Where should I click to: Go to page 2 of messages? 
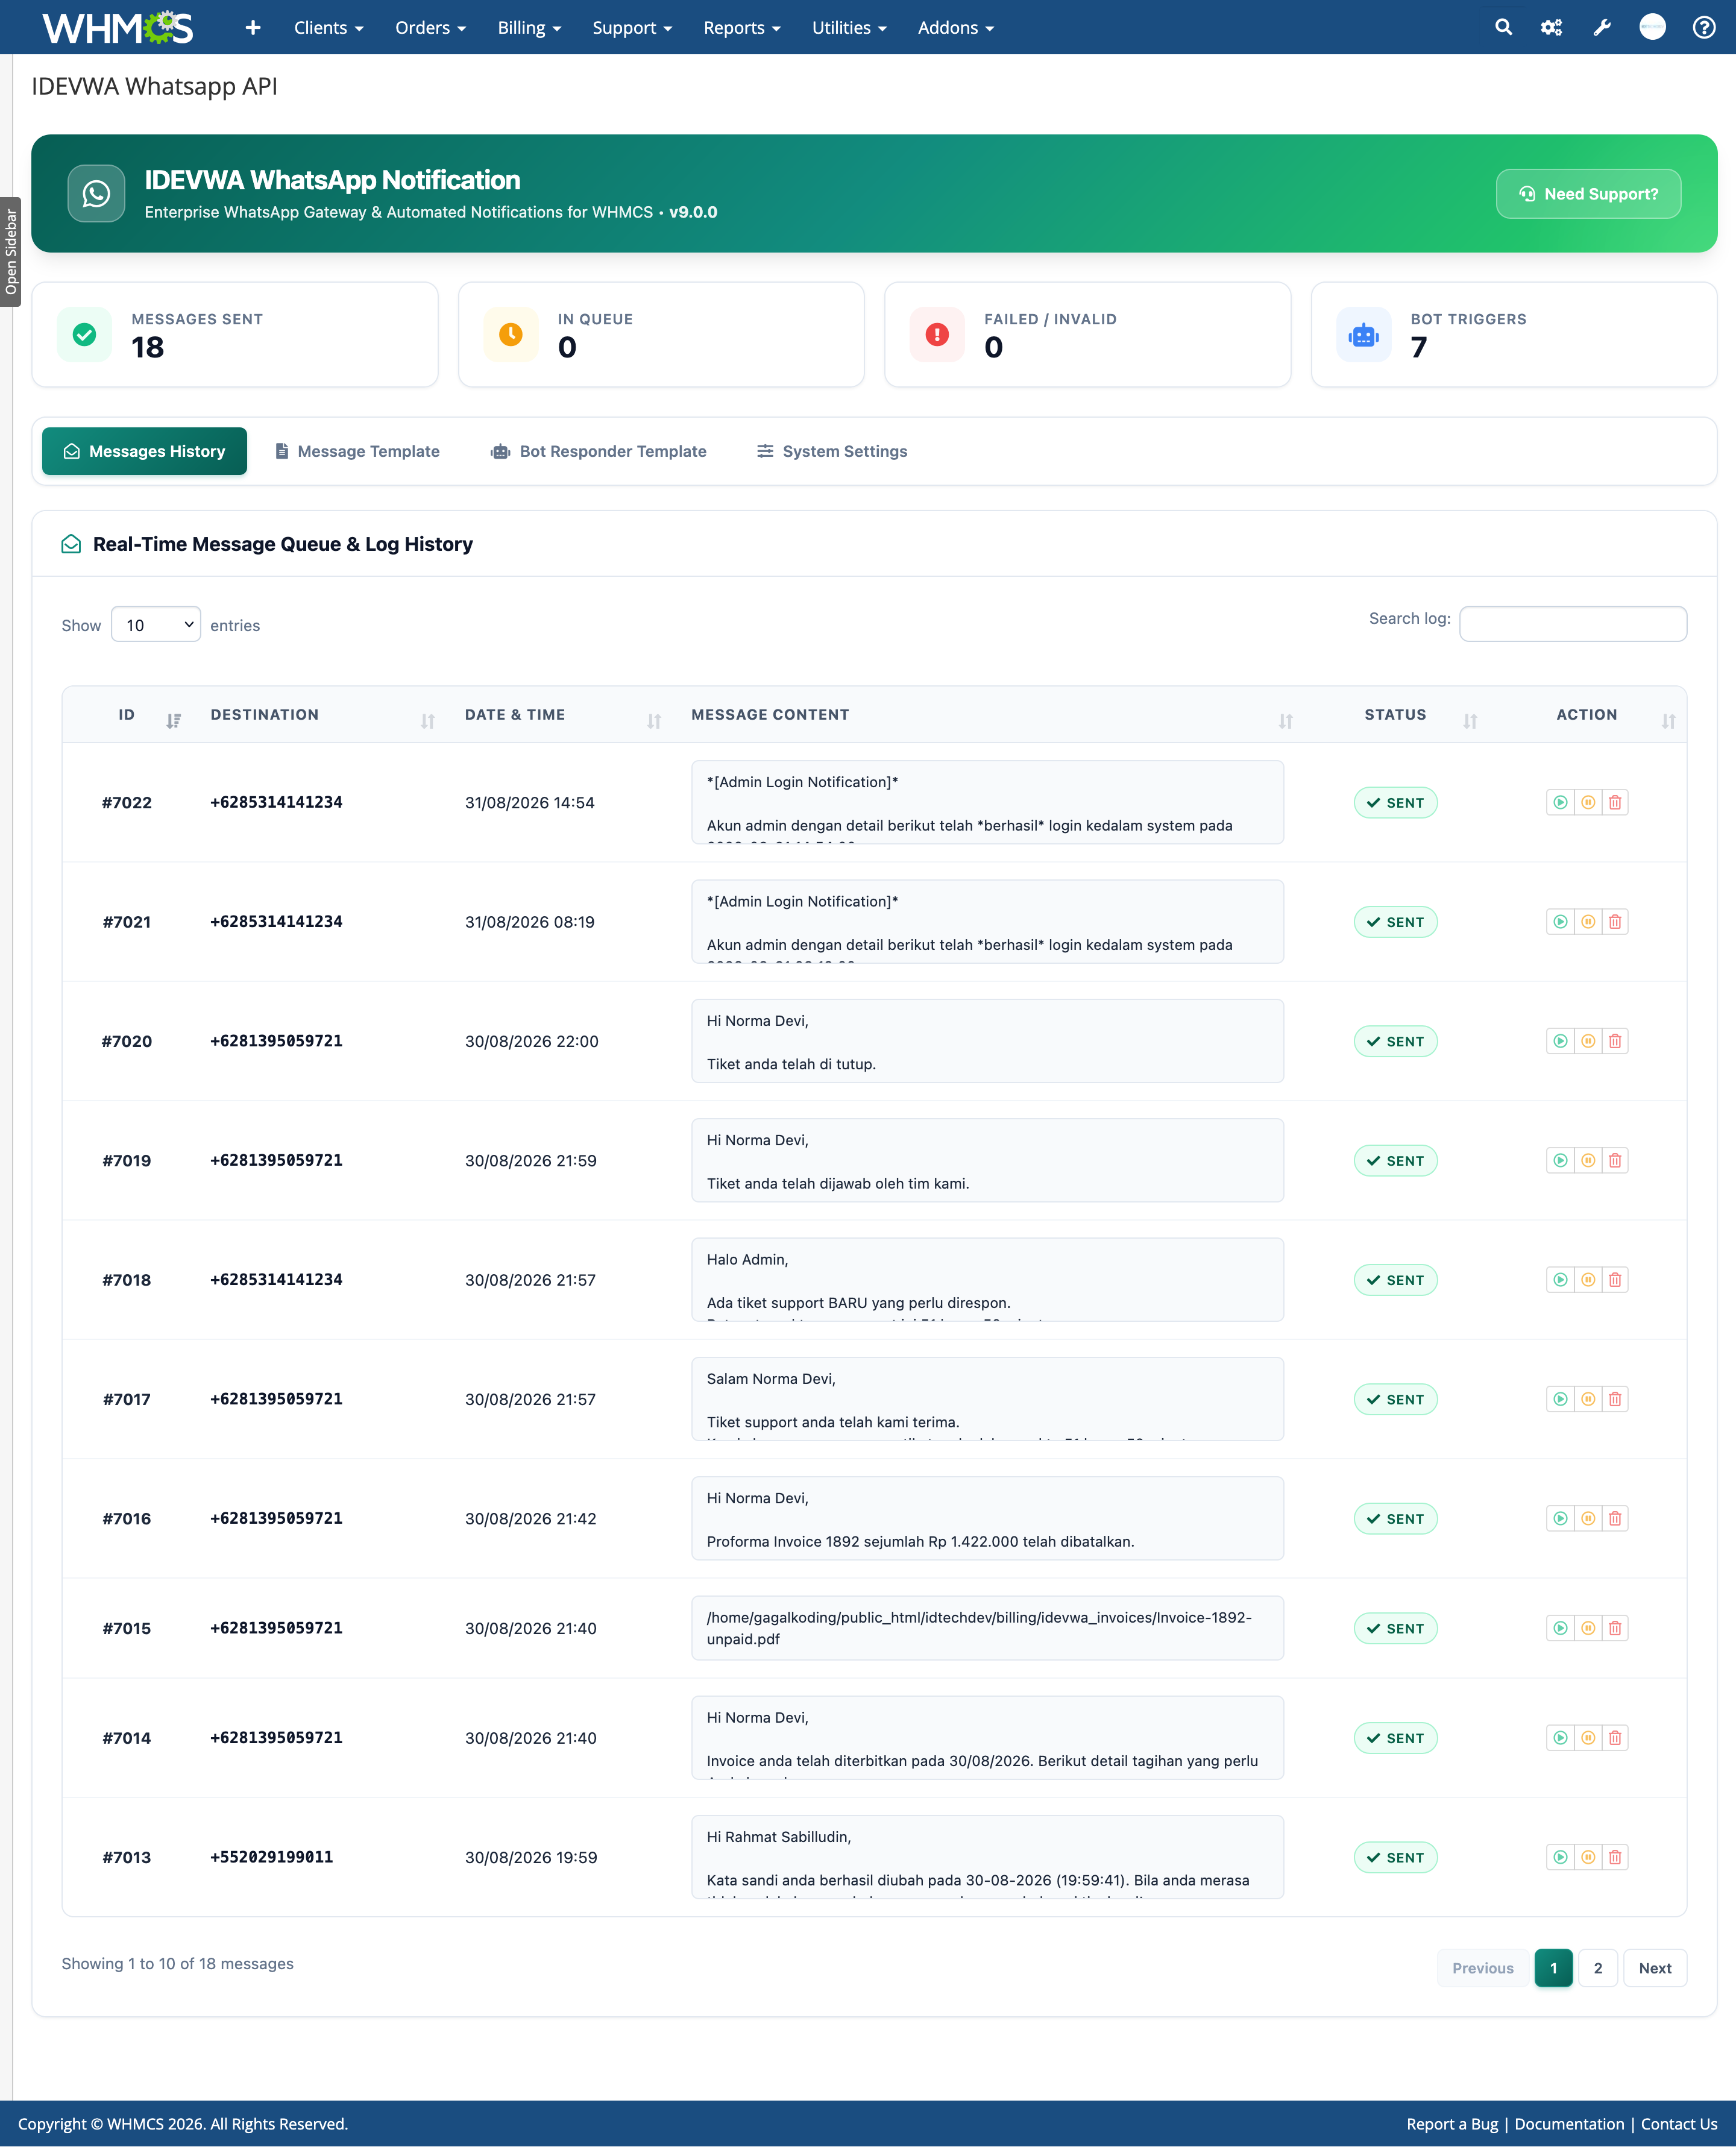click(1598, 1967)
